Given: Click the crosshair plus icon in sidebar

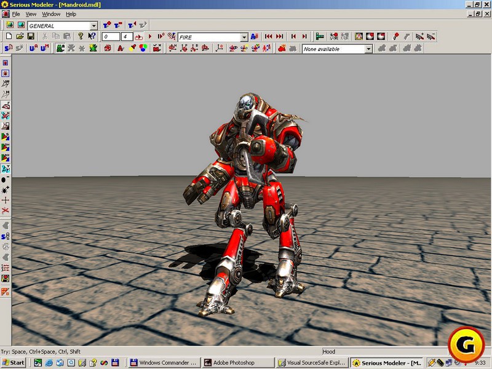Looking at the screenshot, I should (x=6, y=200).
